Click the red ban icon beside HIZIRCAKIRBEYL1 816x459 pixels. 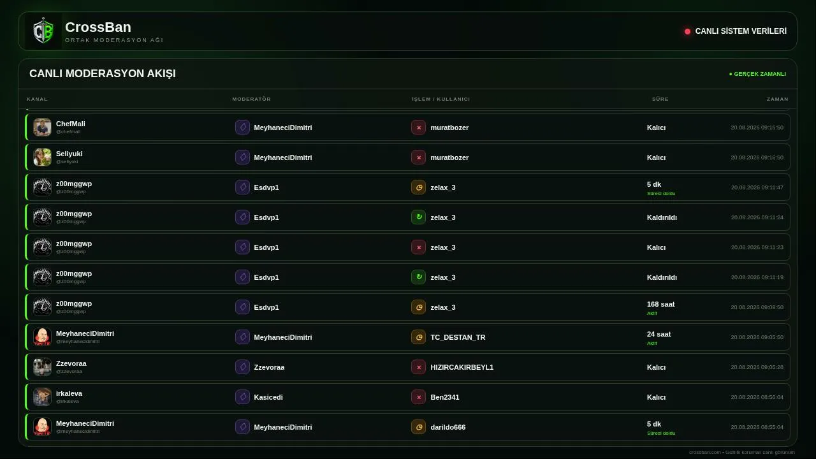(418, 367)
